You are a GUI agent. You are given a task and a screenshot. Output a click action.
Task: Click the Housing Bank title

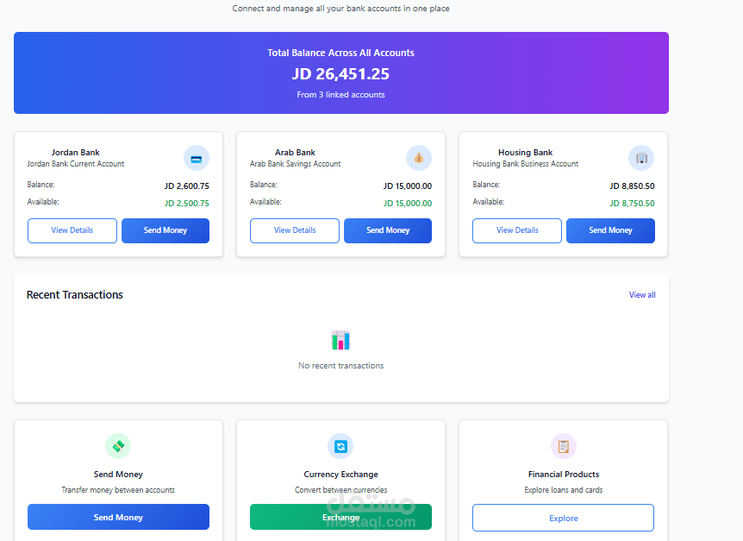click(525, 152)
